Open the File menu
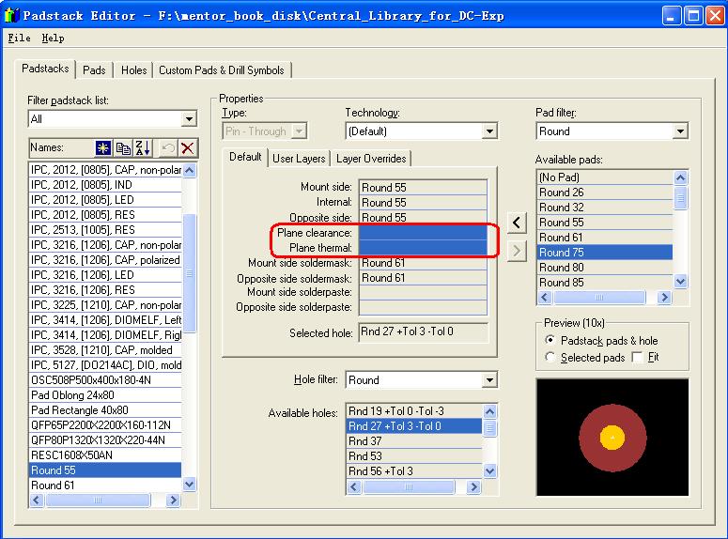The width and height of the screenshot is (728, 539). pyautogui.click(x=19, y=38)
